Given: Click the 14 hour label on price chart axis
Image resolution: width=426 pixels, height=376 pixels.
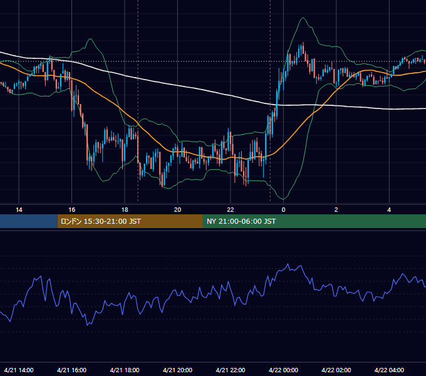Looking at the screenshot, I should [19, 210].
